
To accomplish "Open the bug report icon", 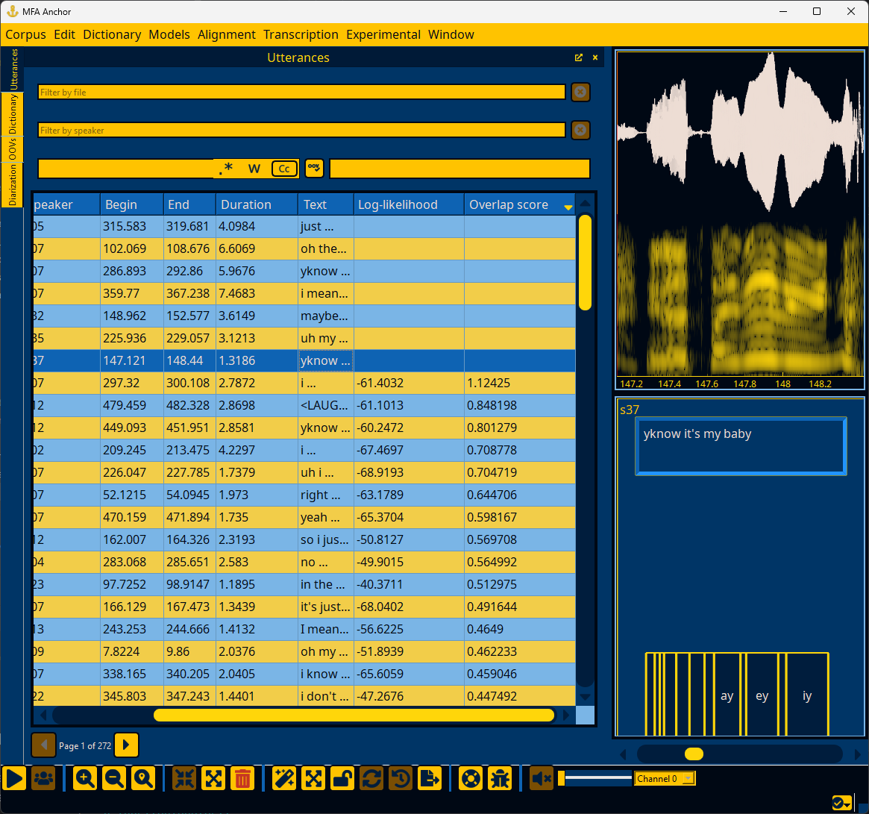I will pos(501,779).
